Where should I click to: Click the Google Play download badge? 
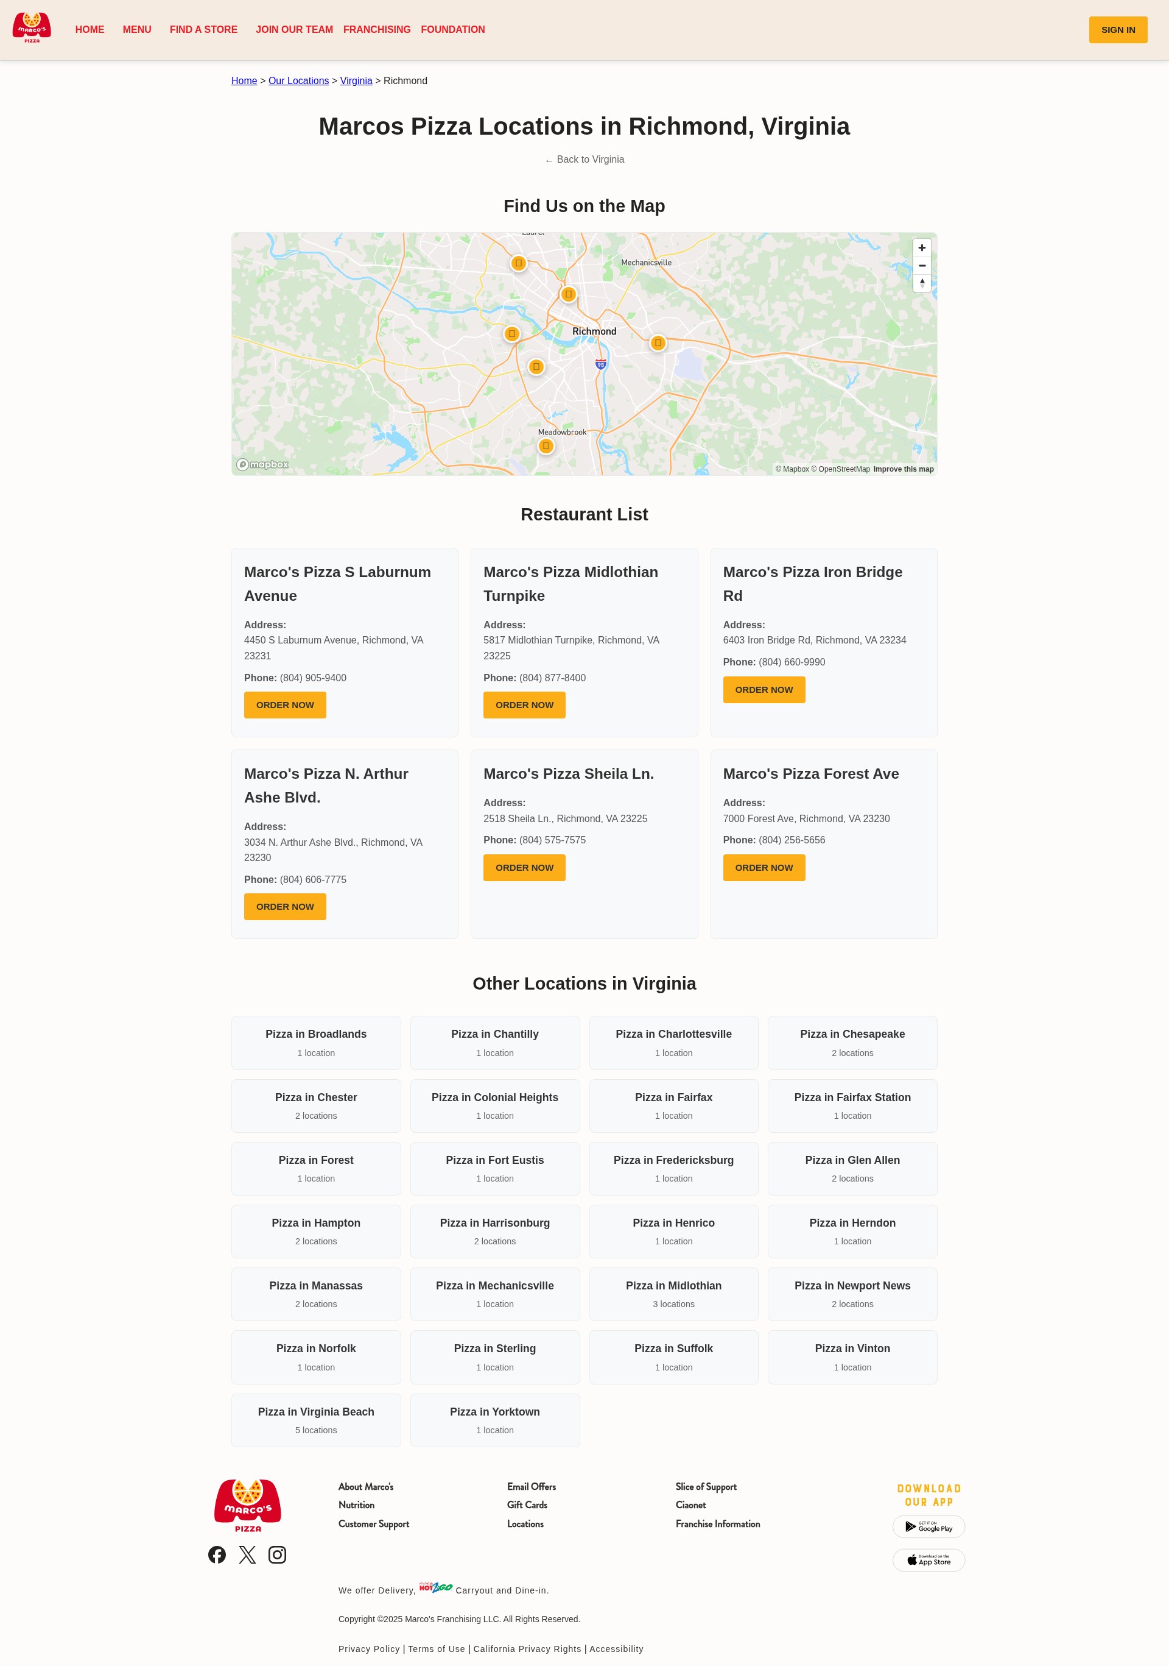point(929,1526)
